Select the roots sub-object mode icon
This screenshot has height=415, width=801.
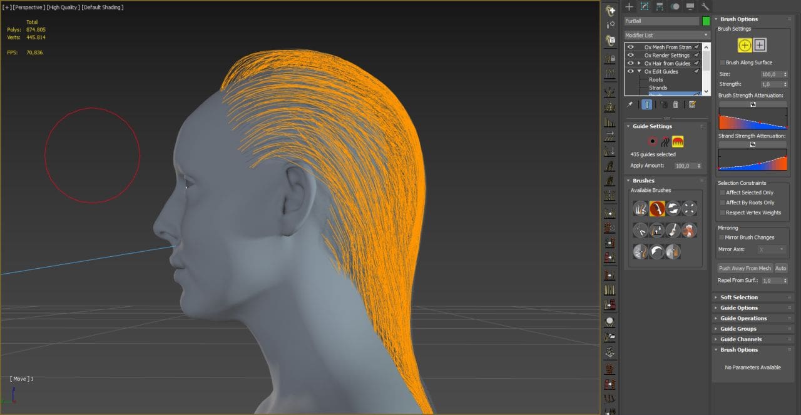[x=652, y=141]
